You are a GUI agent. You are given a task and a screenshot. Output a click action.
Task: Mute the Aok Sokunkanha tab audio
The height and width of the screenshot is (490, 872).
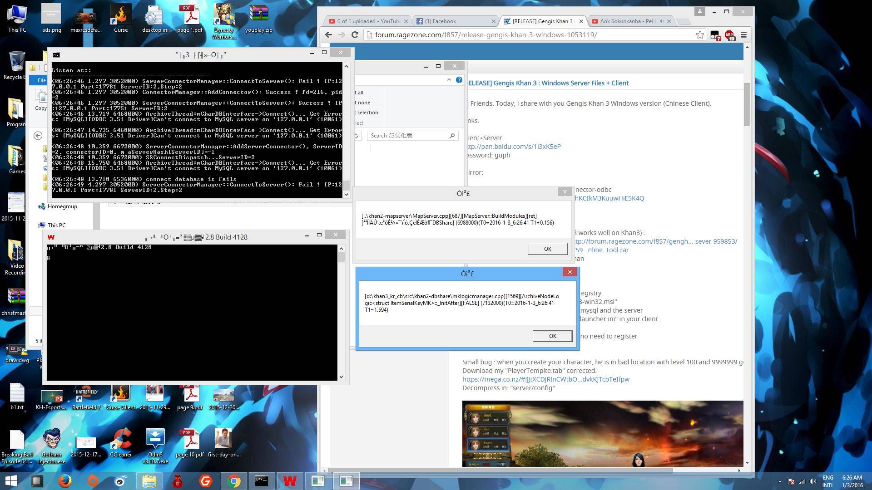662,21
